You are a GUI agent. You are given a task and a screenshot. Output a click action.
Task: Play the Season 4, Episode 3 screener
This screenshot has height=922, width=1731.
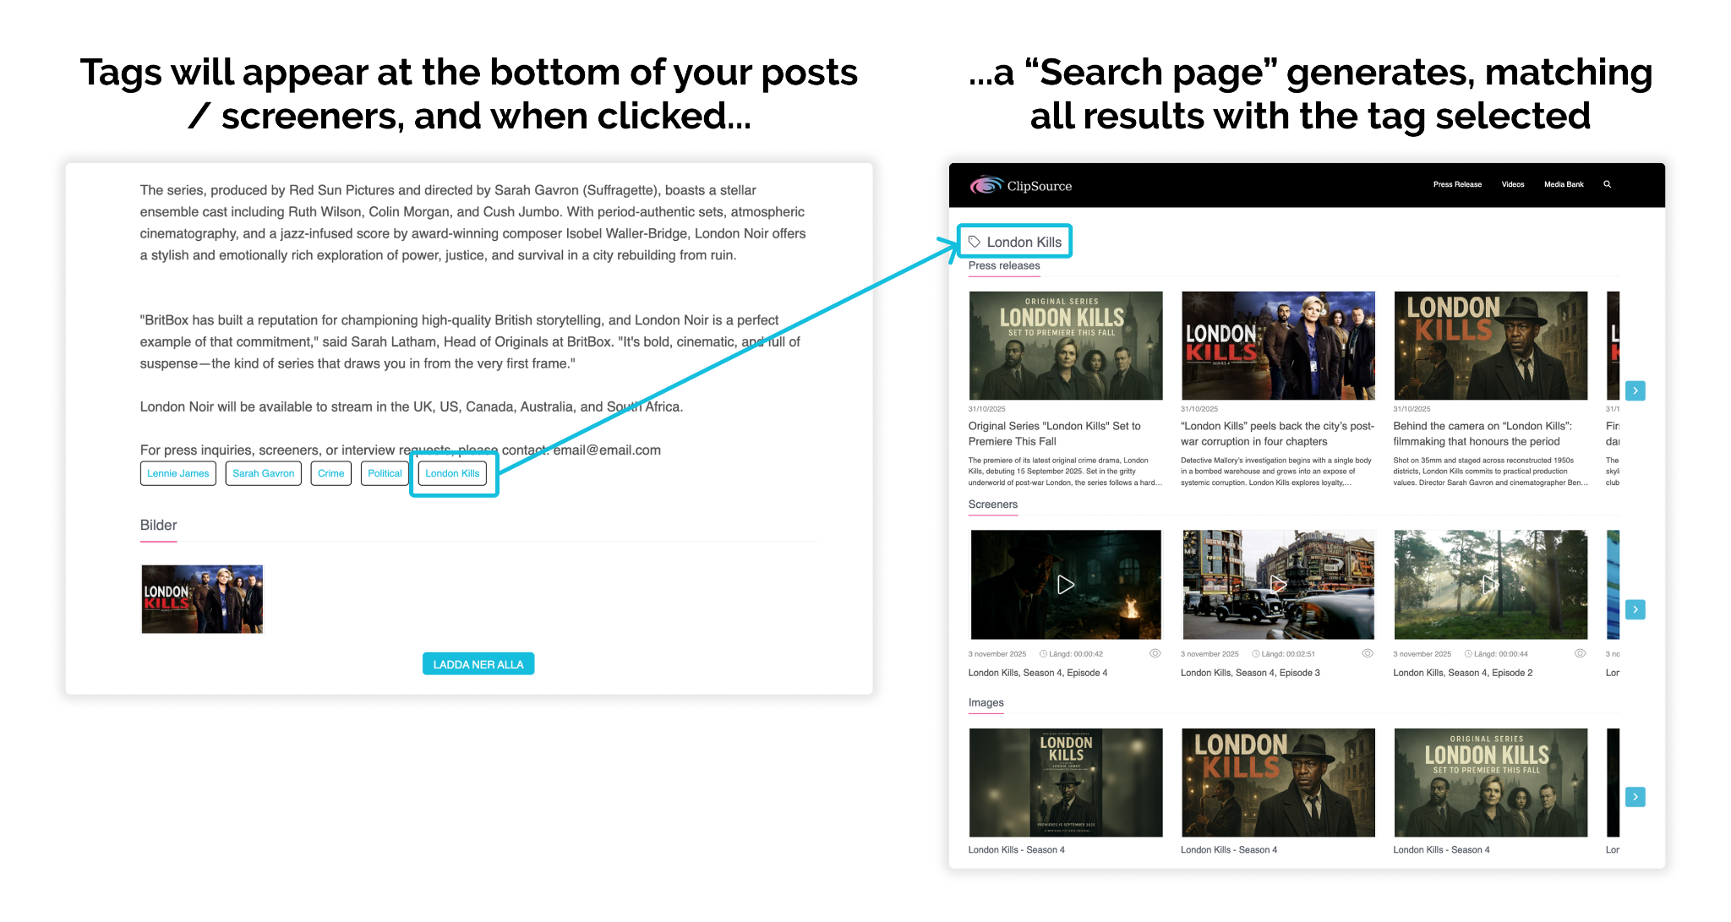tap(1277, 584)
